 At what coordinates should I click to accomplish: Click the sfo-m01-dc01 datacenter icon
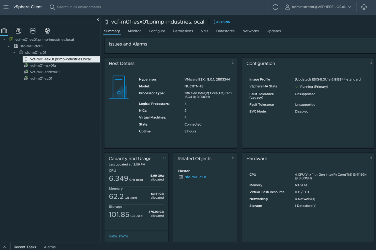point(16,46)
